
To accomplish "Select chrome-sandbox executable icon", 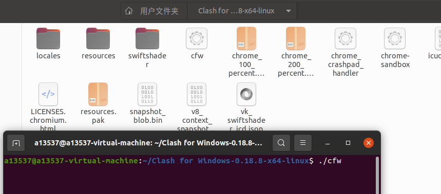I will [395, 38].
